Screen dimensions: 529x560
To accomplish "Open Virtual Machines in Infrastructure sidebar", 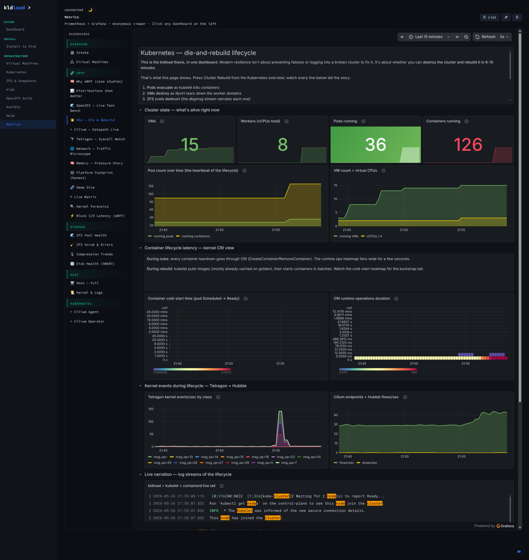I will click(x=22, y=63).
